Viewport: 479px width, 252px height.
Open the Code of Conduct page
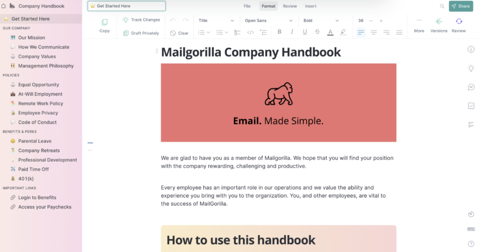pos(37,122)
